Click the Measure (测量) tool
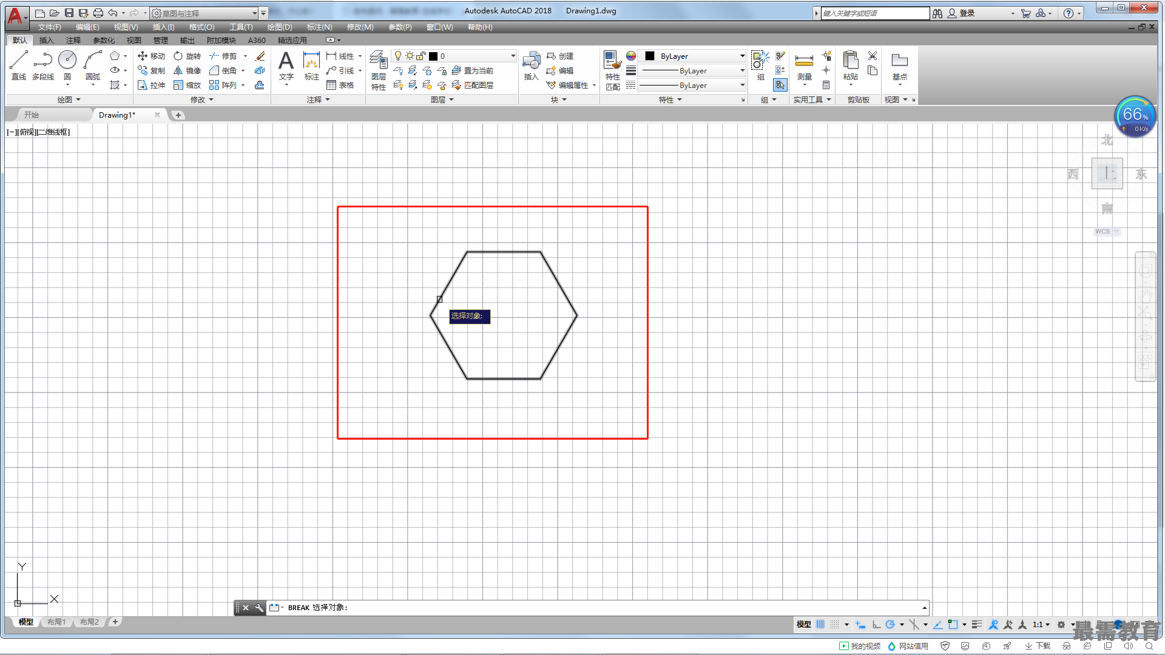This screenshot has width=1165, height=655. click(x=804, y=67)
